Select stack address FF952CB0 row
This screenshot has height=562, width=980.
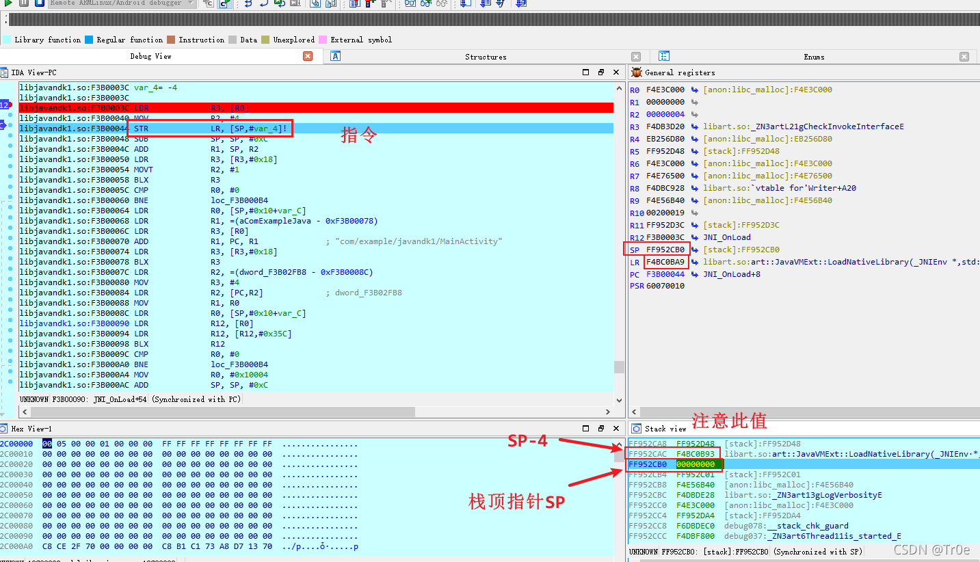click(804, 464)
